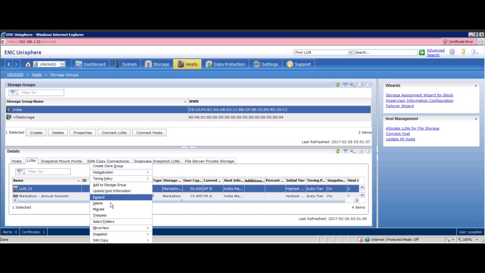Open the Dashboard navigation tab
485x273 pixels.
click(x=91, y=64)
